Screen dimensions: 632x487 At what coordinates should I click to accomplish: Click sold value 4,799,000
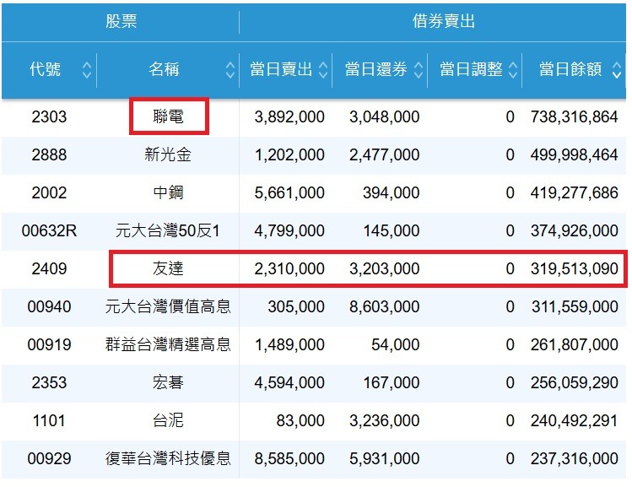(289, 231)
